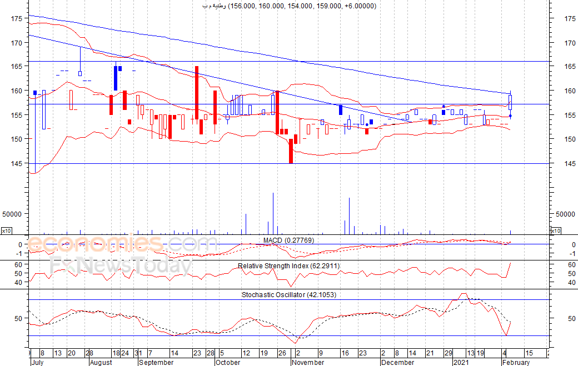
Task: Click the 145 price label on left axis
Action: 17,163
